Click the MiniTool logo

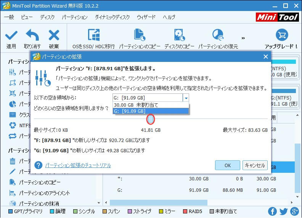(277, 17)
